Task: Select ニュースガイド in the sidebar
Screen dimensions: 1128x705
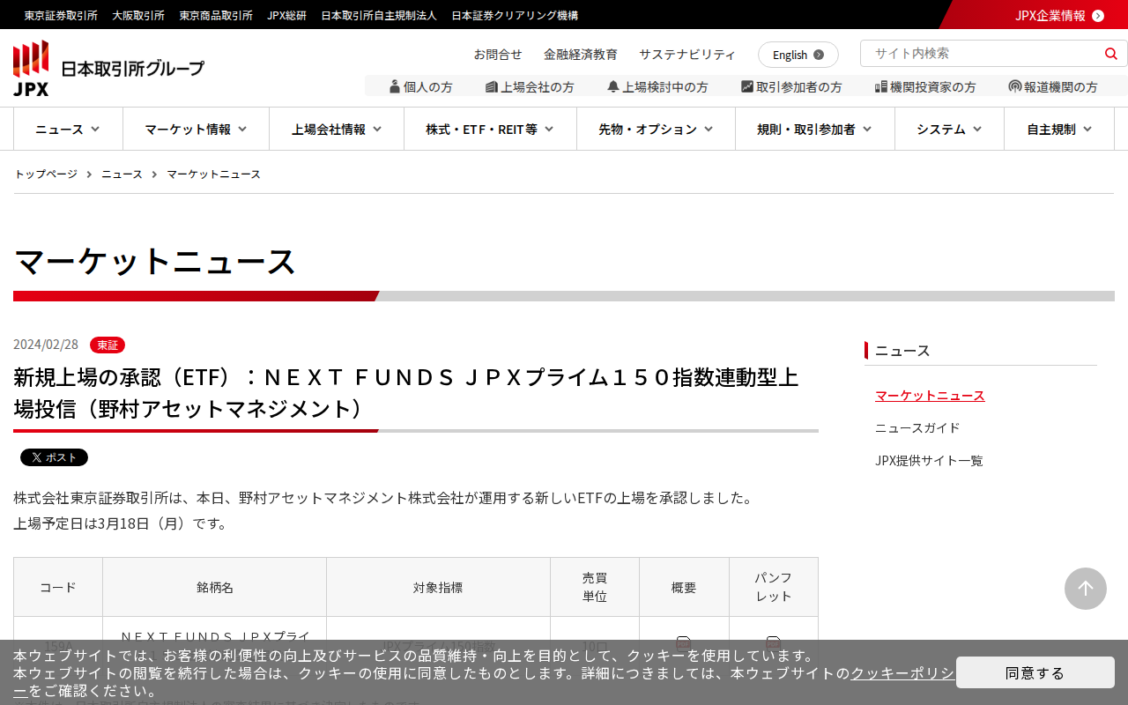Action: coord(917,427)
